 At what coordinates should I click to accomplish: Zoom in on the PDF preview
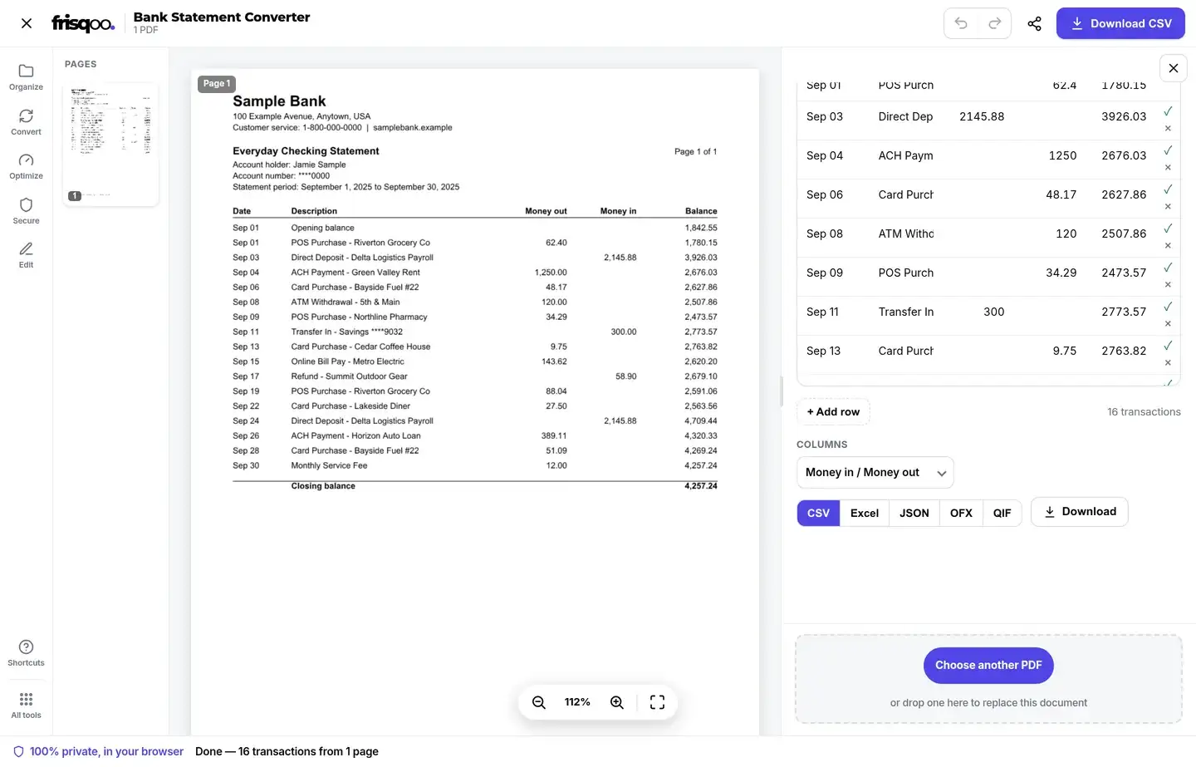[617, 702]
